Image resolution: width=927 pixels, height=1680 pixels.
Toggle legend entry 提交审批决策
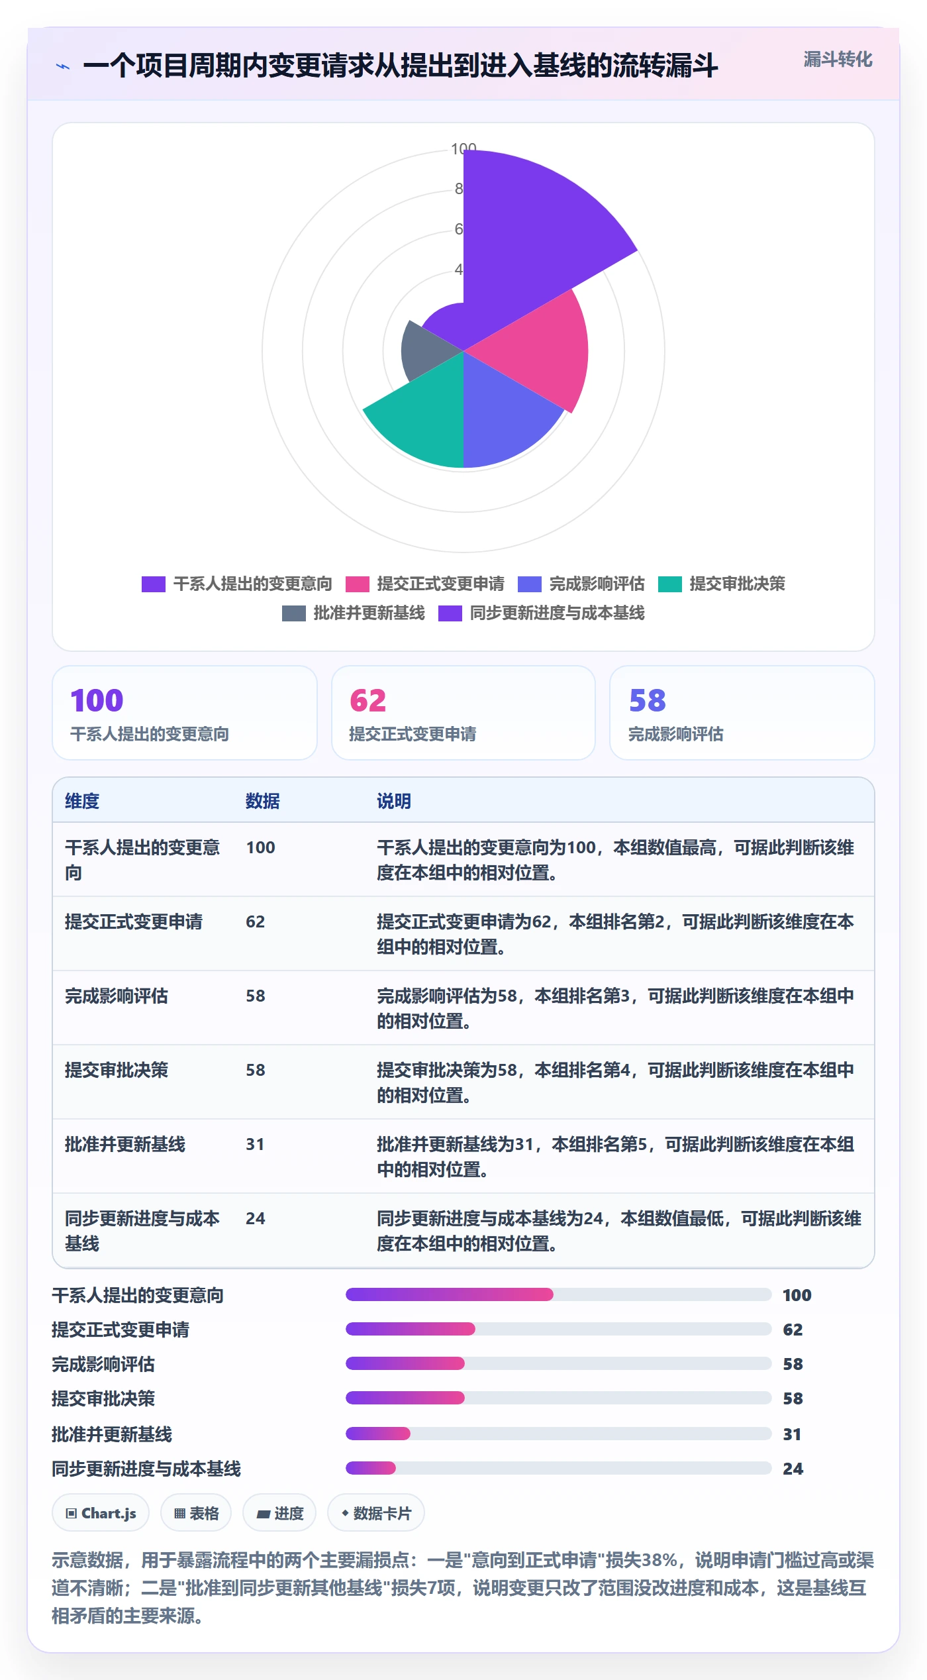click(721, 584)
